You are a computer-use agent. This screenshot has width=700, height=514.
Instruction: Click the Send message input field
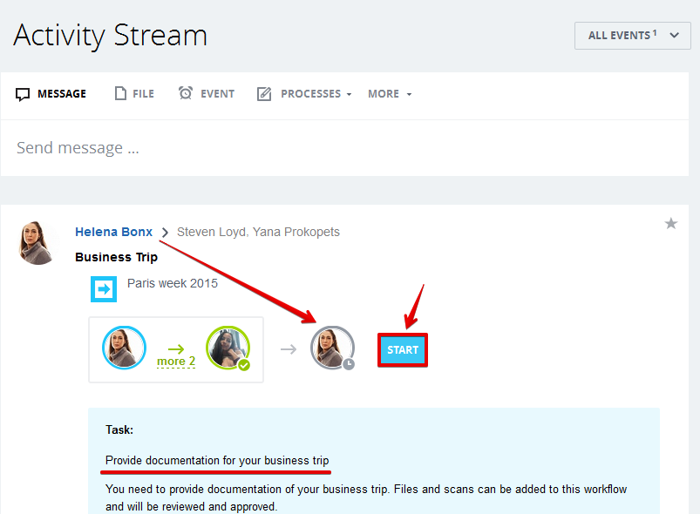point(344,148)
